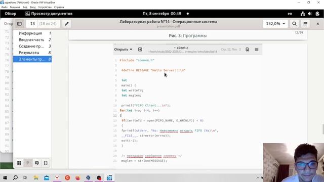This screenshot has height=182, width=324.
Task: Open VirtualBox Справка menu
Action: pos(59,7)
